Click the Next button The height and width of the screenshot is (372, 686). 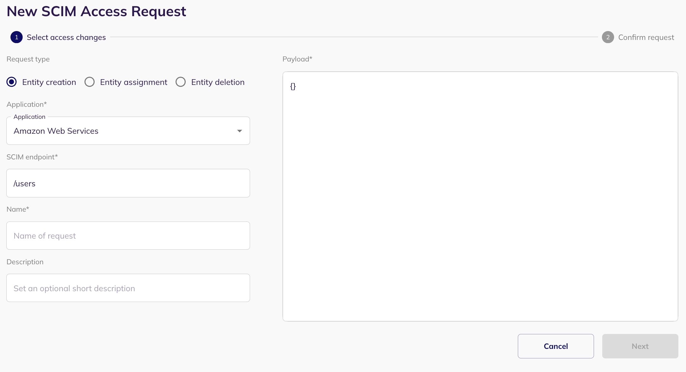(640, 346)
